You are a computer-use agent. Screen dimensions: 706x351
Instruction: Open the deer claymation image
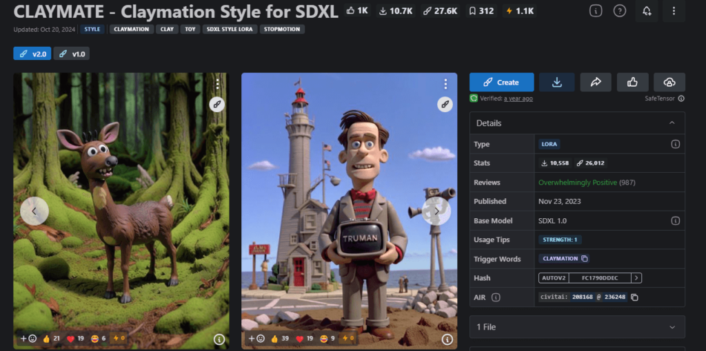[121, 211]
